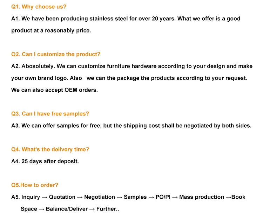This screenshot has width=263, height=220.
Task: Click the "A4. 25 days after deposit." answer
Action: point(45,161)
